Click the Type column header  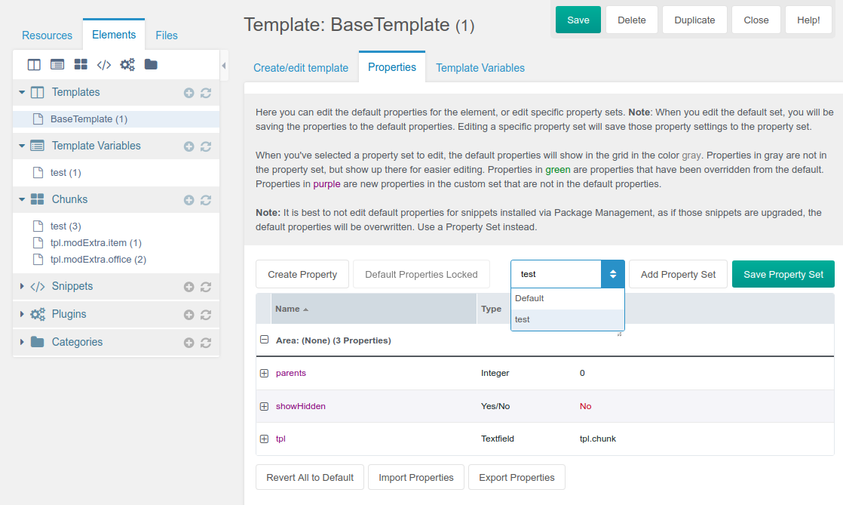pyautogui.click(x=491, y=309)
